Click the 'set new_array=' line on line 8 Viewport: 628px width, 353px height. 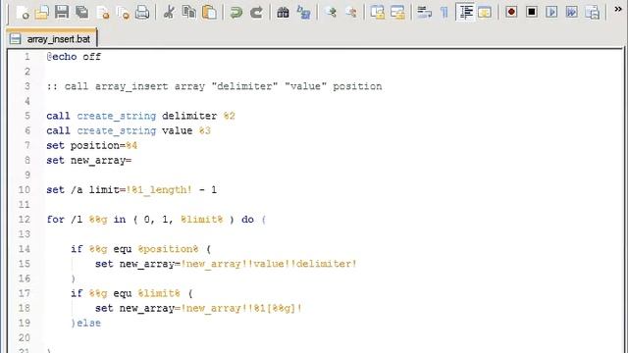(x=89, y=161)
